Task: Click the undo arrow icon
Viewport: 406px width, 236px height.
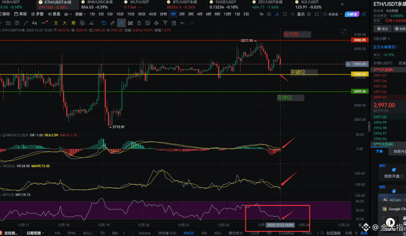Action: (x=183, y=23)
